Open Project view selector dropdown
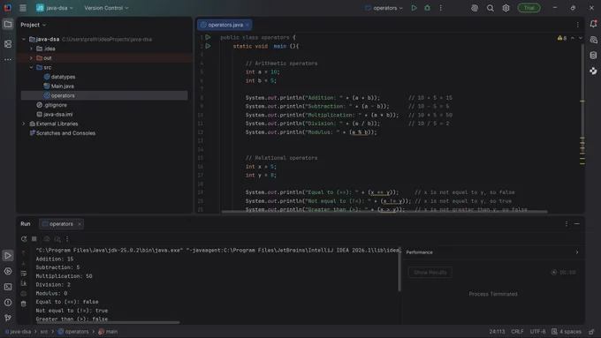 pyautogui.click(x=34, y=25)
